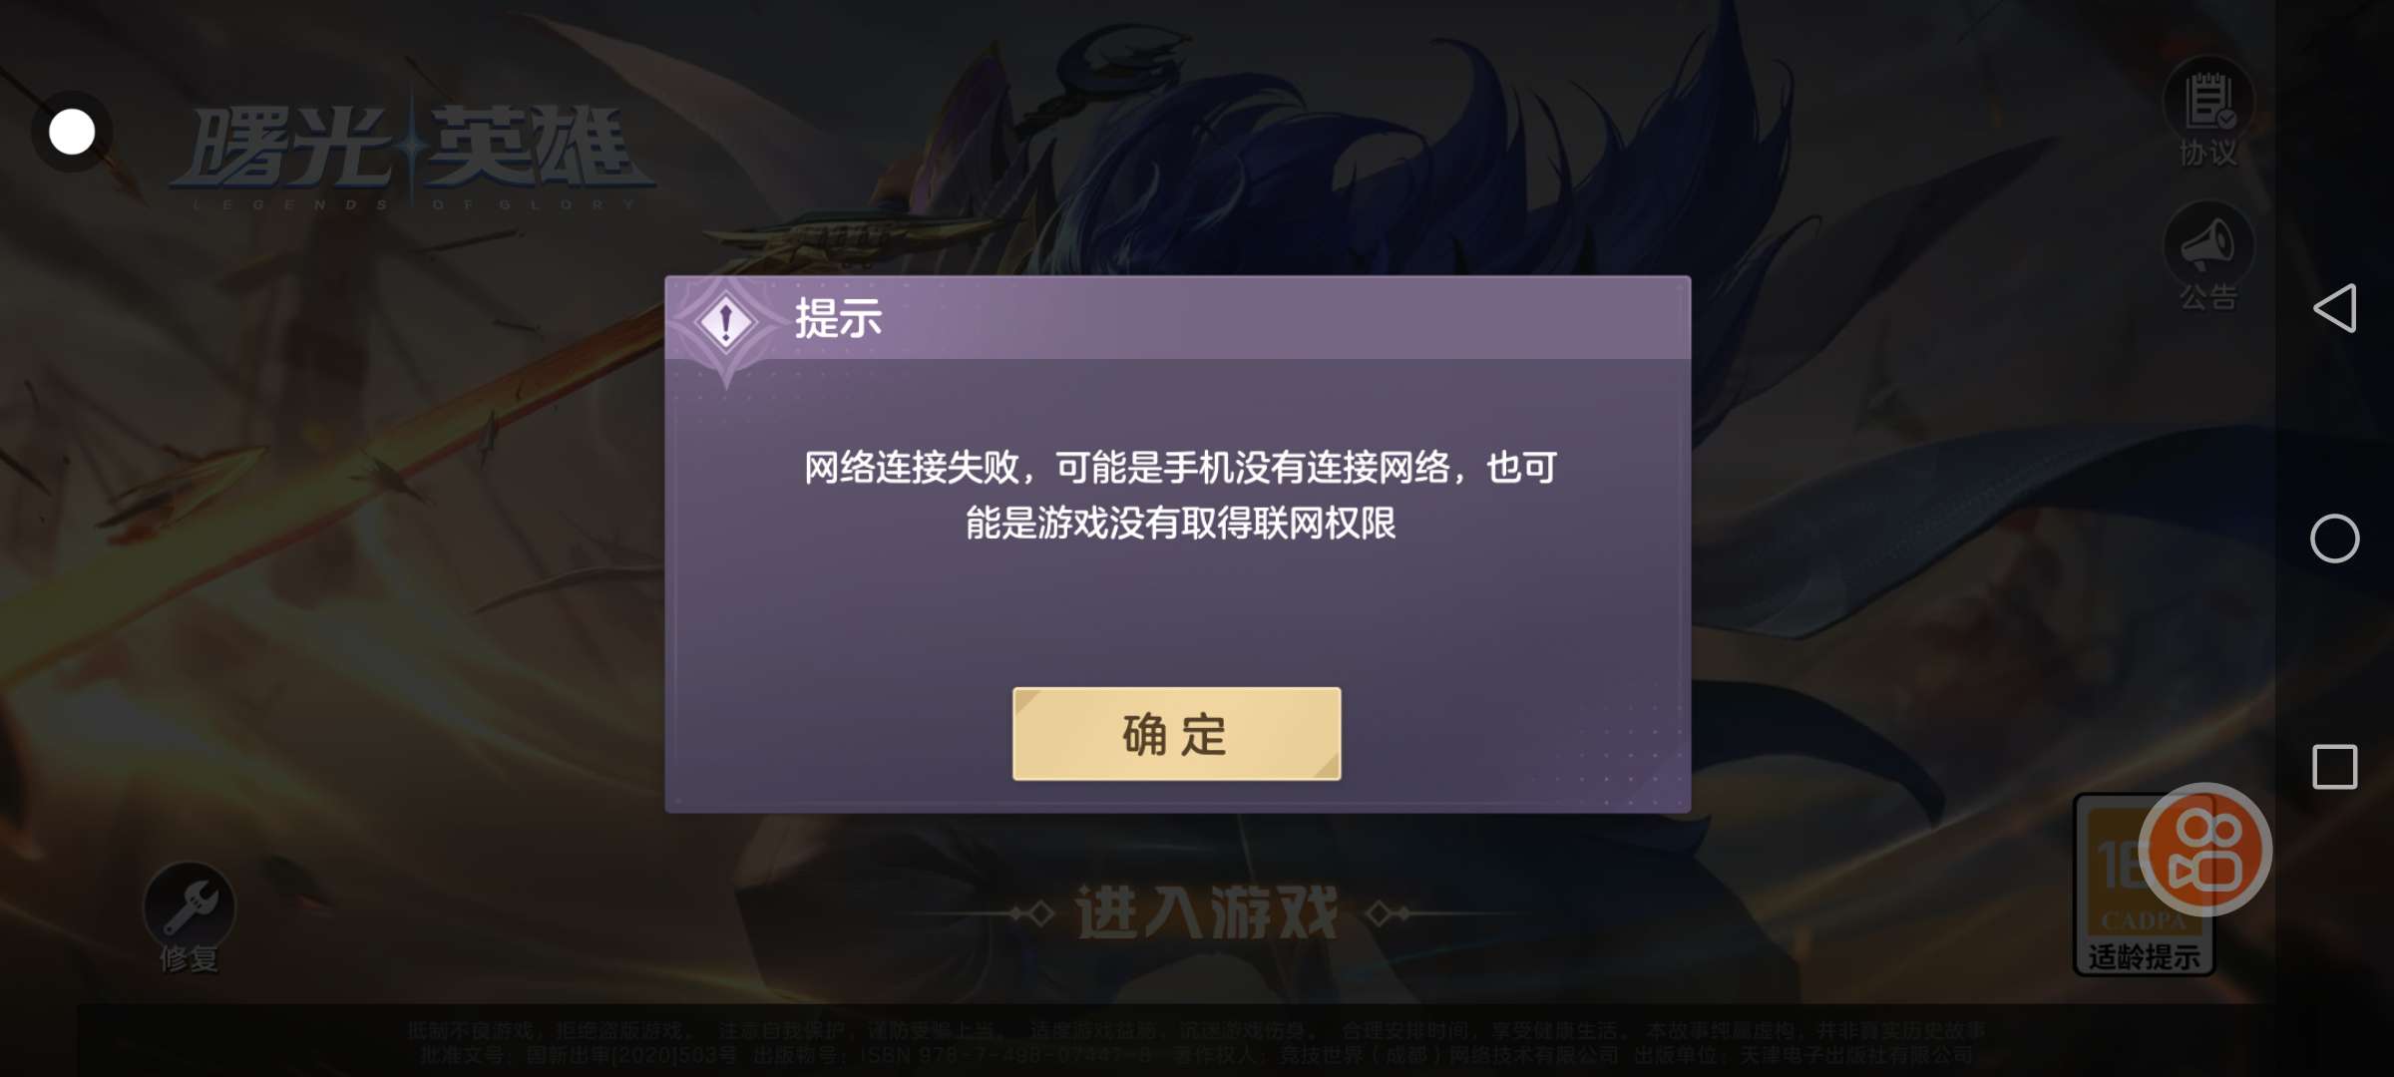Click the 提示 dialog title
This screenshot has width=2394, height=1077.
coord(838,319)
